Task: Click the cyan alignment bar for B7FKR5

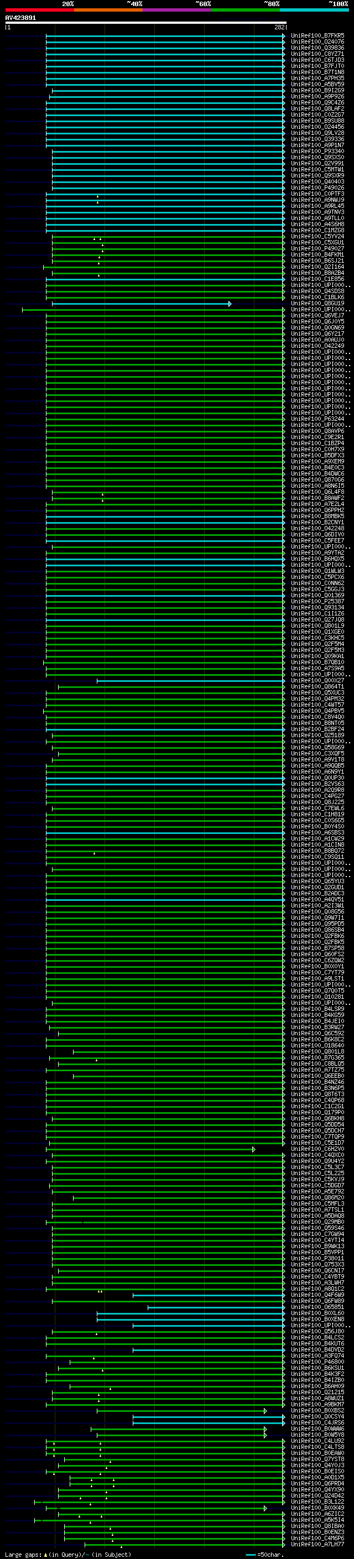Action: point(165,36)
